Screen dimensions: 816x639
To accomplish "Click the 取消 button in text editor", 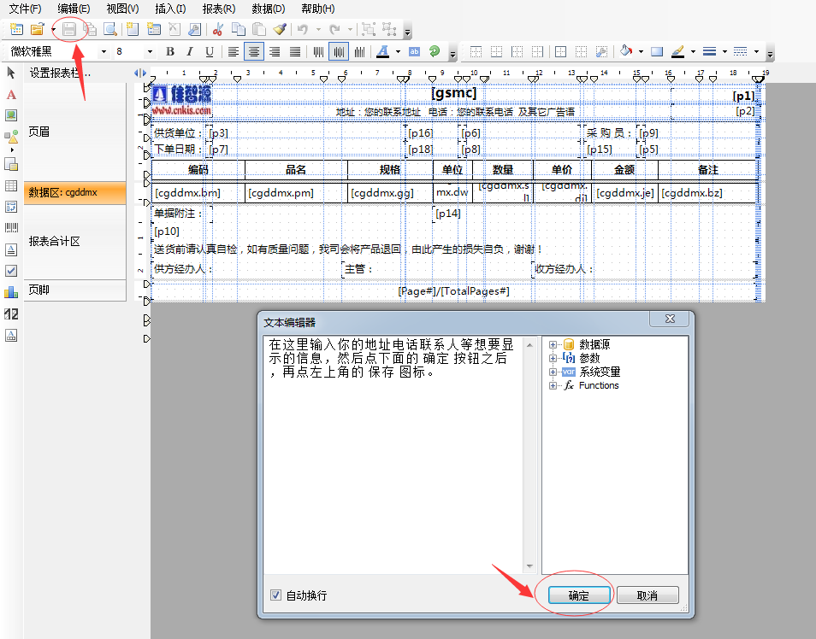I will [647, 595].
